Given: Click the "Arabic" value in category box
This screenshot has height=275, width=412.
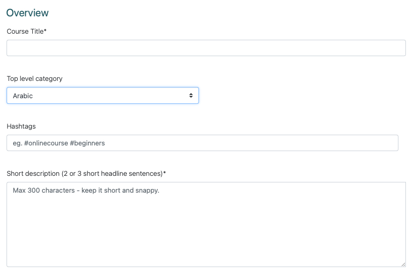Looking at the screenshot, I should point(23,96).
